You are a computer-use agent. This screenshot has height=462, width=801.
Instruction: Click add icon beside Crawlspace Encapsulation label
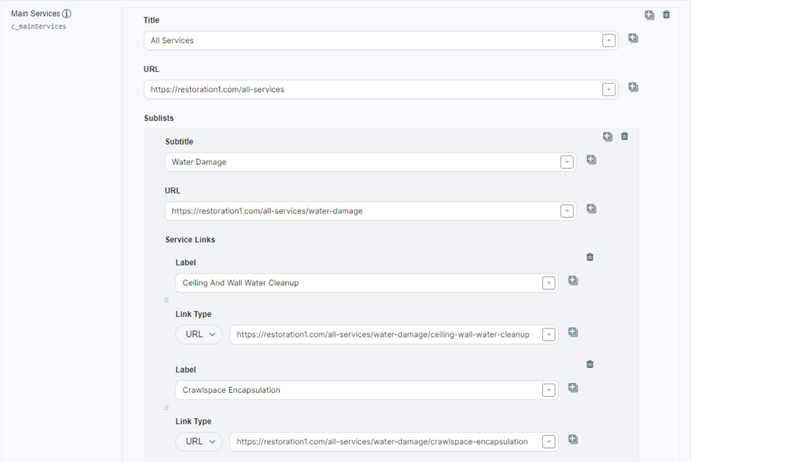[573, 388]
